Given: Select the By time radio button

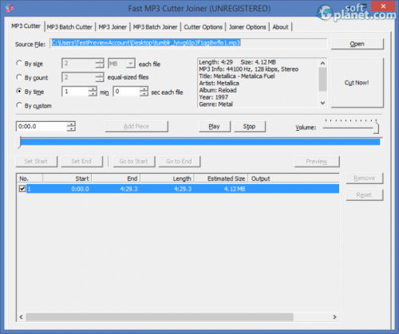Looking at the screenshot, I should tap(19, 91).
